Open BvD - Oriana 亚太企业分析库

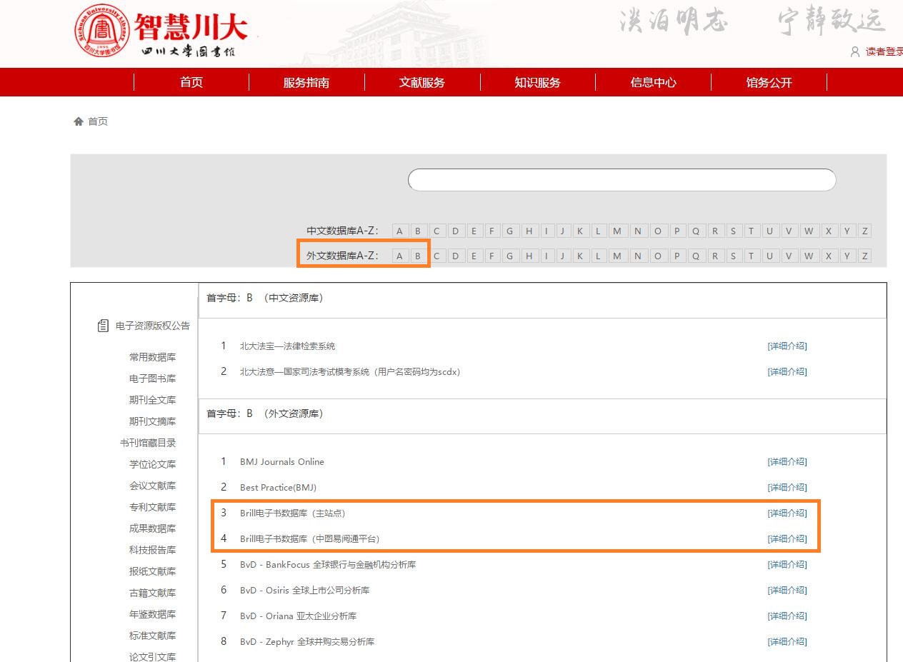coord(298,616)
